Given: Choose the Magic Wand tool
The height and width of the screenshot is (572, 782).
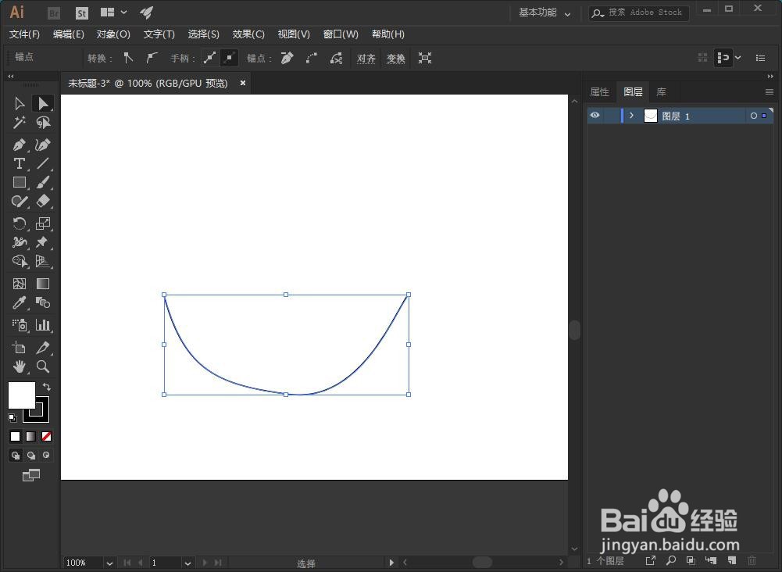Looking at the screenshot, I should tap(19, 123).
